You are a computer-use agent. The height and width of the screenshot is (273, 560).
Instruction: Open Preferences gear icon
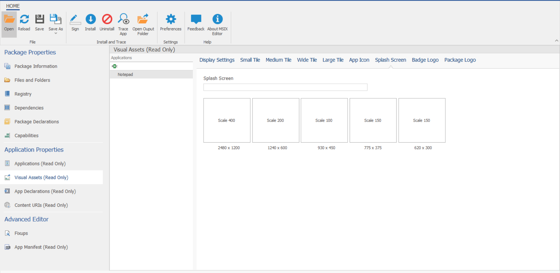pos(171,20)
